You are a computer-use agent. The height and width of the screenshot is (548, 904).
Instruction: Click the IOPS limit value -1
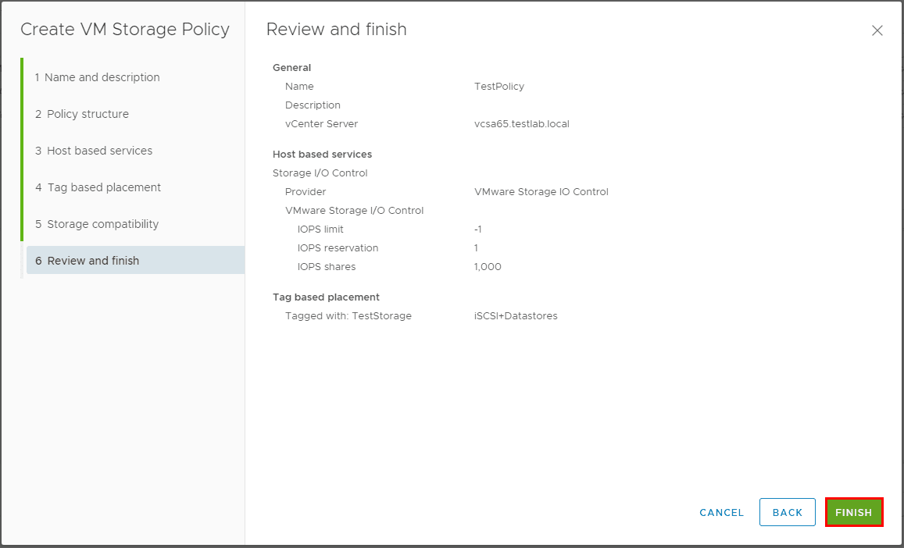tap(478, 230)
